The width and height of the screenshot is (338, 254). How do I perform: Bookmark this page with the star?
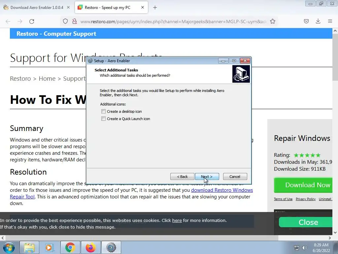[x=272, y=21]
